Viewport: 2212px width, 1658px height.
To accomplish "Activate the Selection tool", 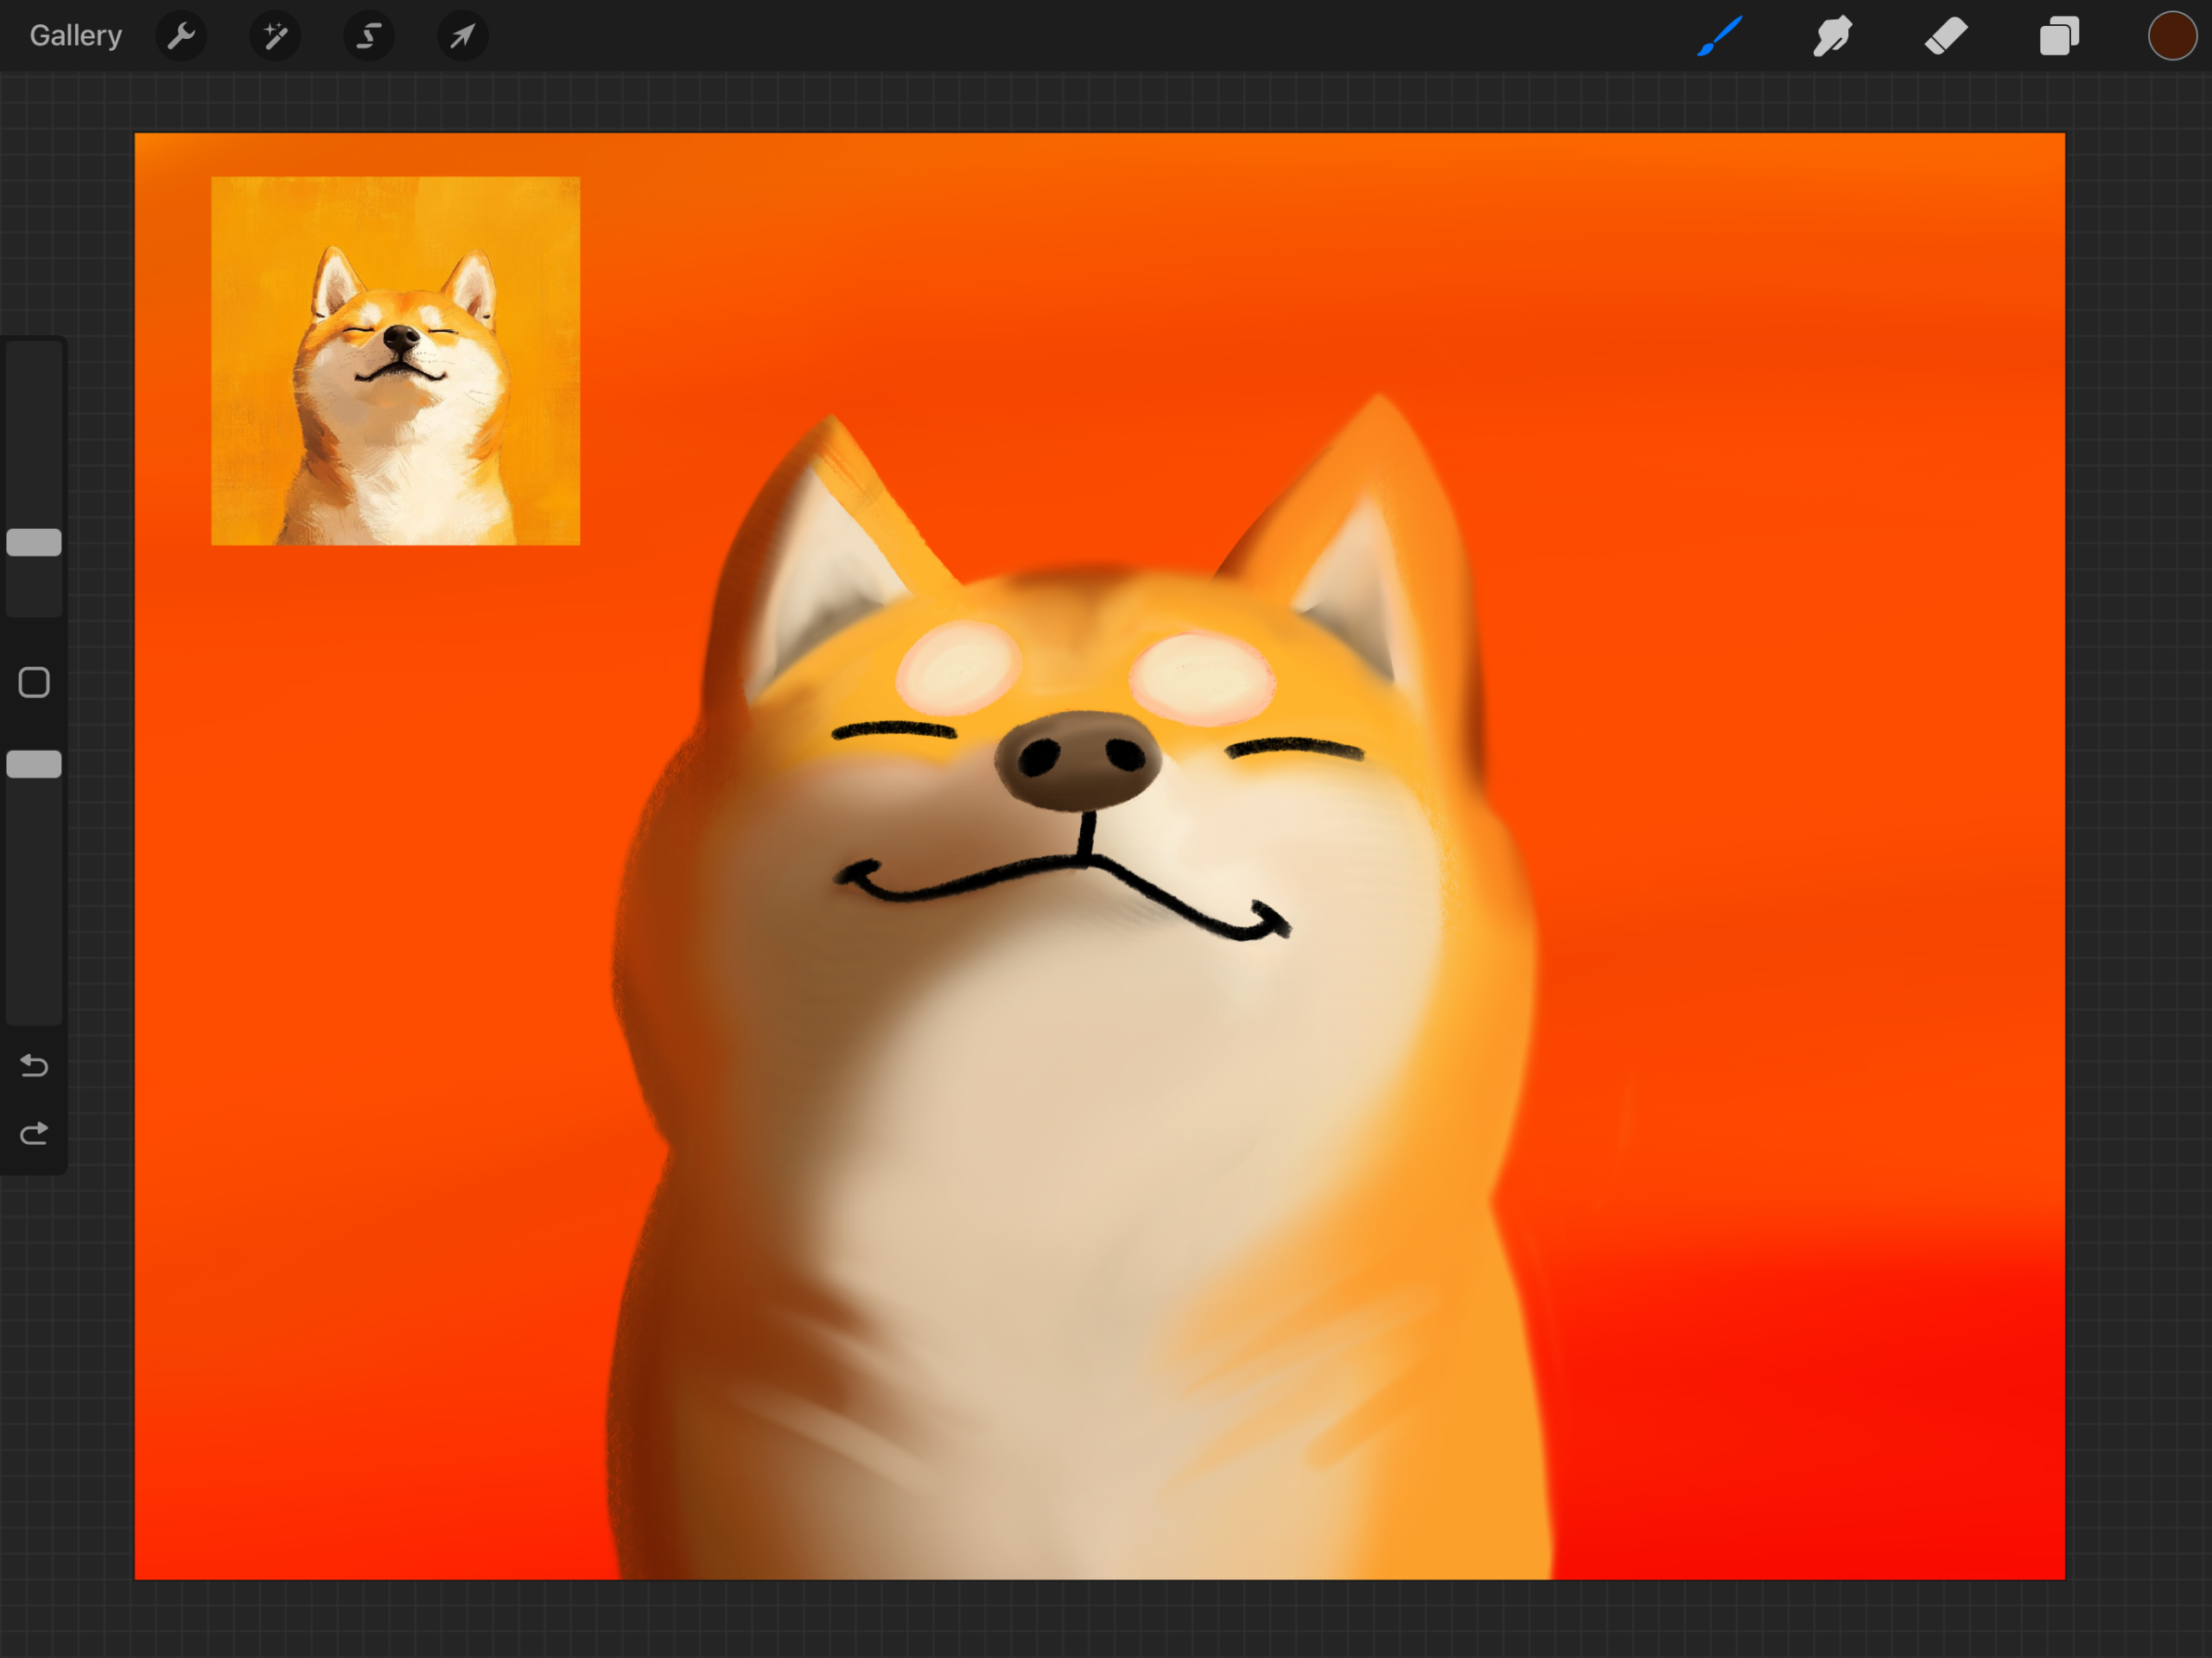I will [x=369, y=37].
